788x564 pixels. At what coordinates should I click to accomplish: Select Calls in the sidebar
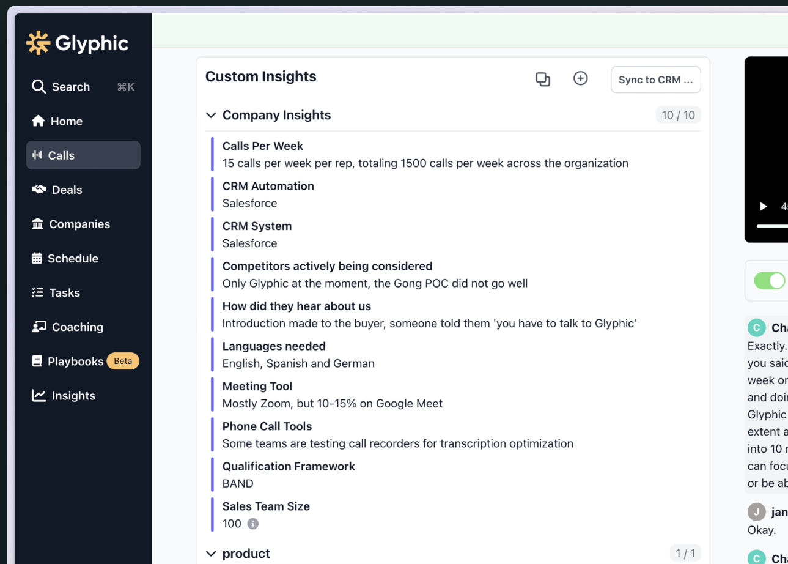(x=83, y=155)
